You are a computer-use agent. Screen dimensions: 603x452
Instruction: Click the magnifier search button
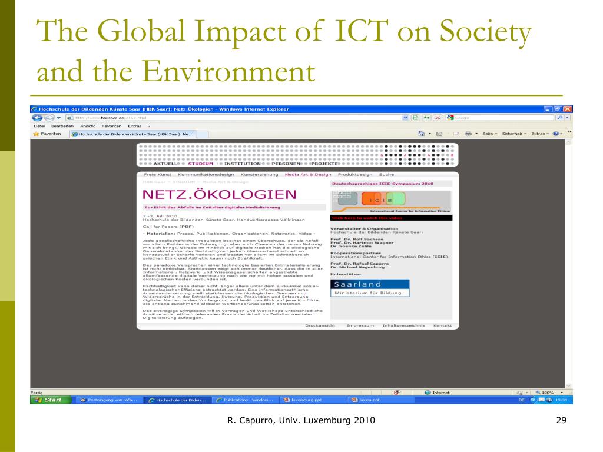(x=559, y=118)
